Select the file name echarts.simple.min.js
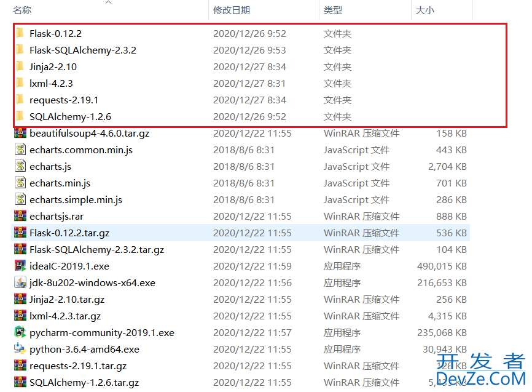The image size is (532, 392). pos(76,200)
